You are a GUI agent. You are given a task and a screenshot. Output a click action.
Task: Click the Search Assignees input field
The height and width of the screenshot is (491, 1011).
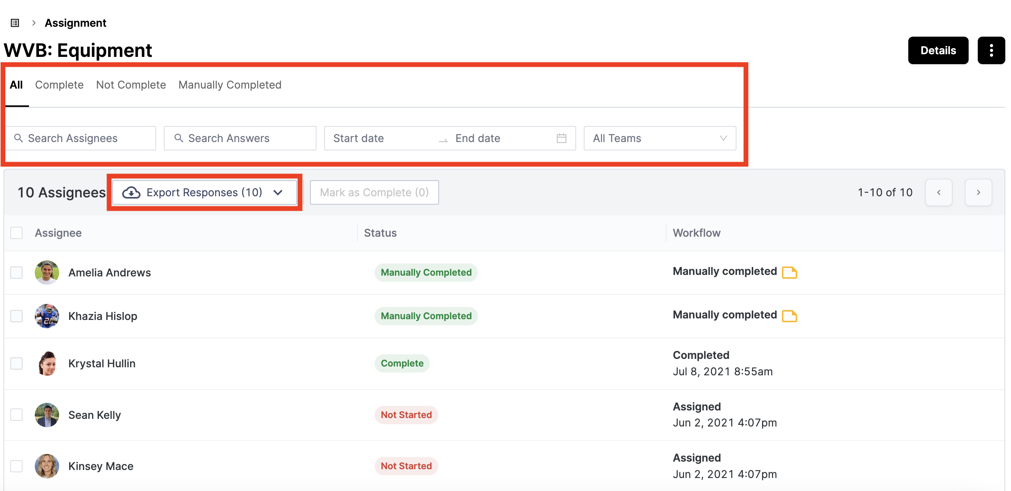(x=81, y=138)
